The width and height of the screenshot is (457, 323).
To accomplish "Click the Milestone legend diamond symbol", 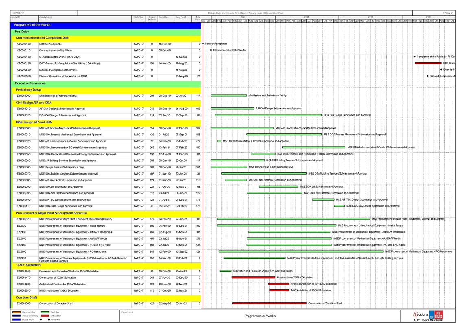I will point(49,320).
